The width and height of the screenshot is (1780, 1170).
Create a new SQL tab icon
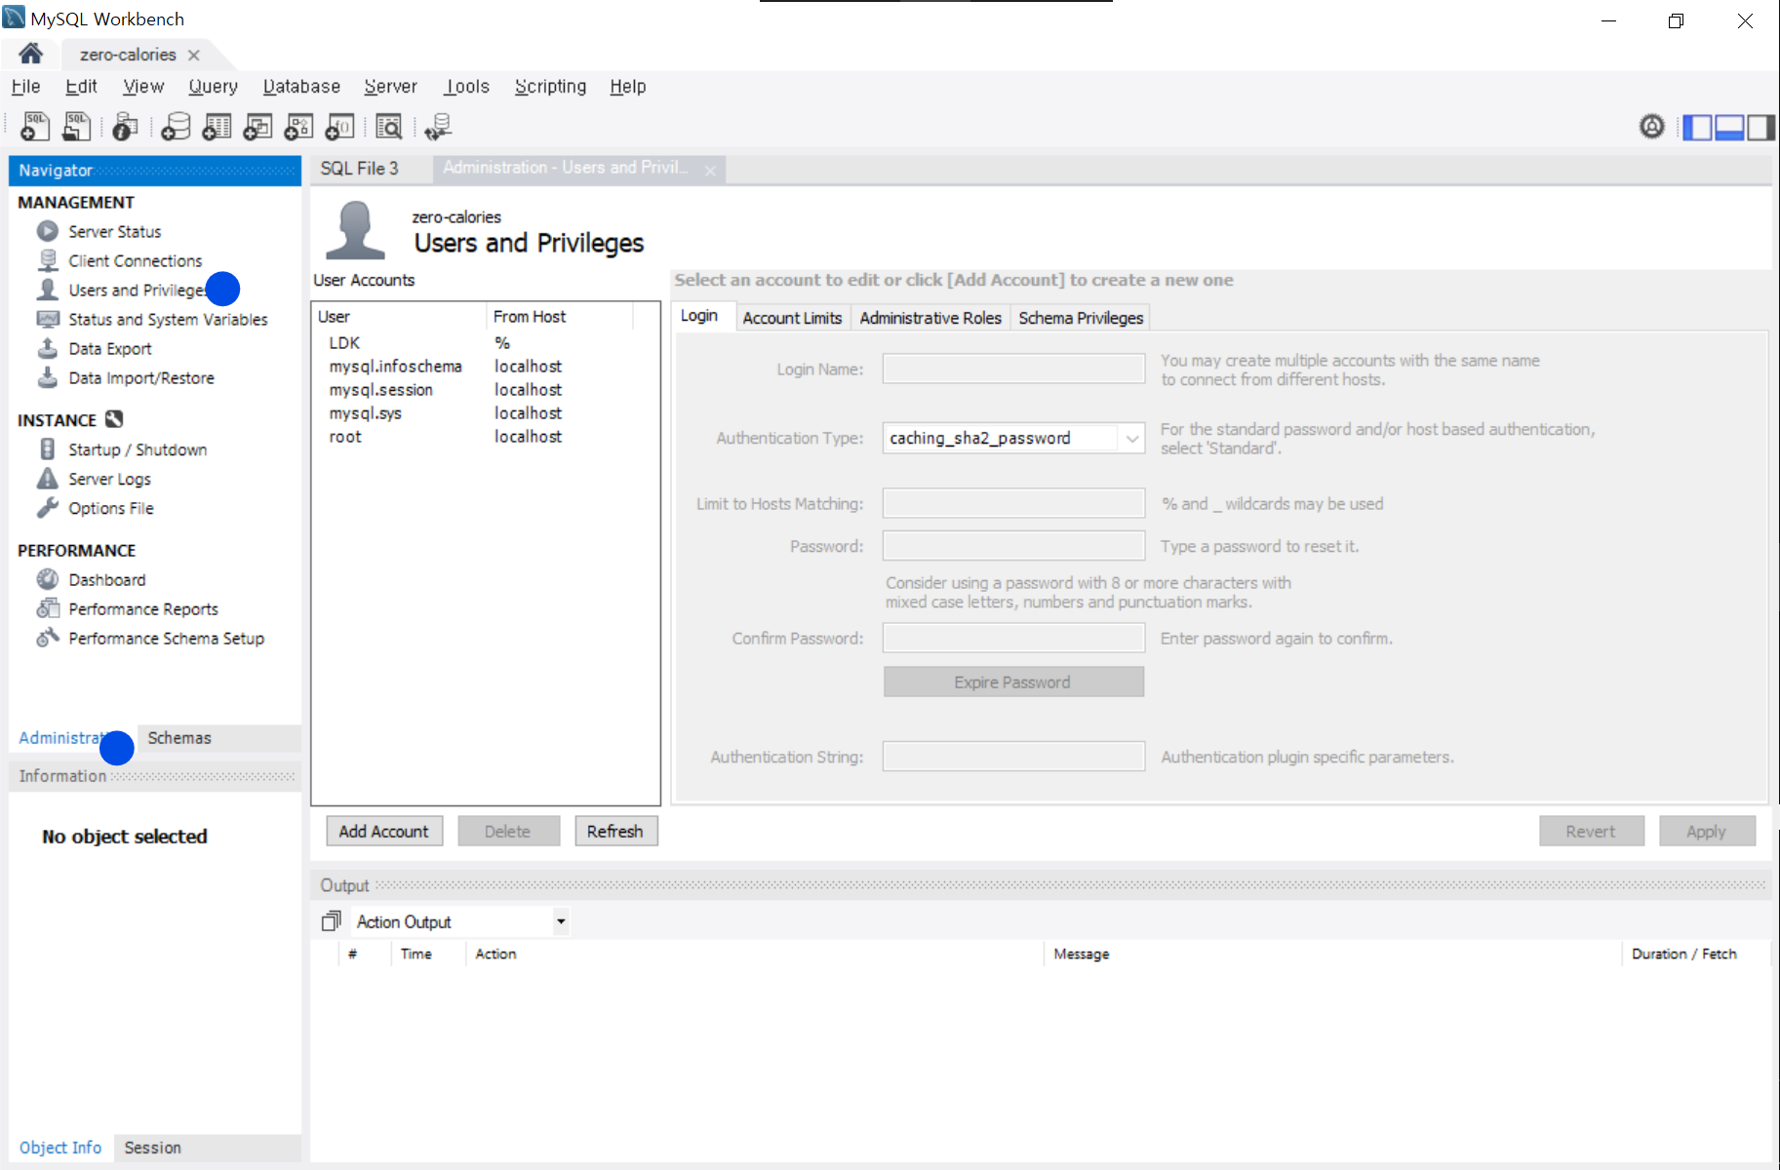[34, 127]
